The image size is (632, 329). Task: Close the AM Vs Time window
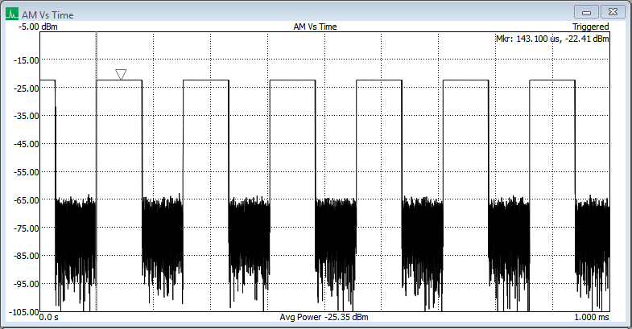[613, 12]
